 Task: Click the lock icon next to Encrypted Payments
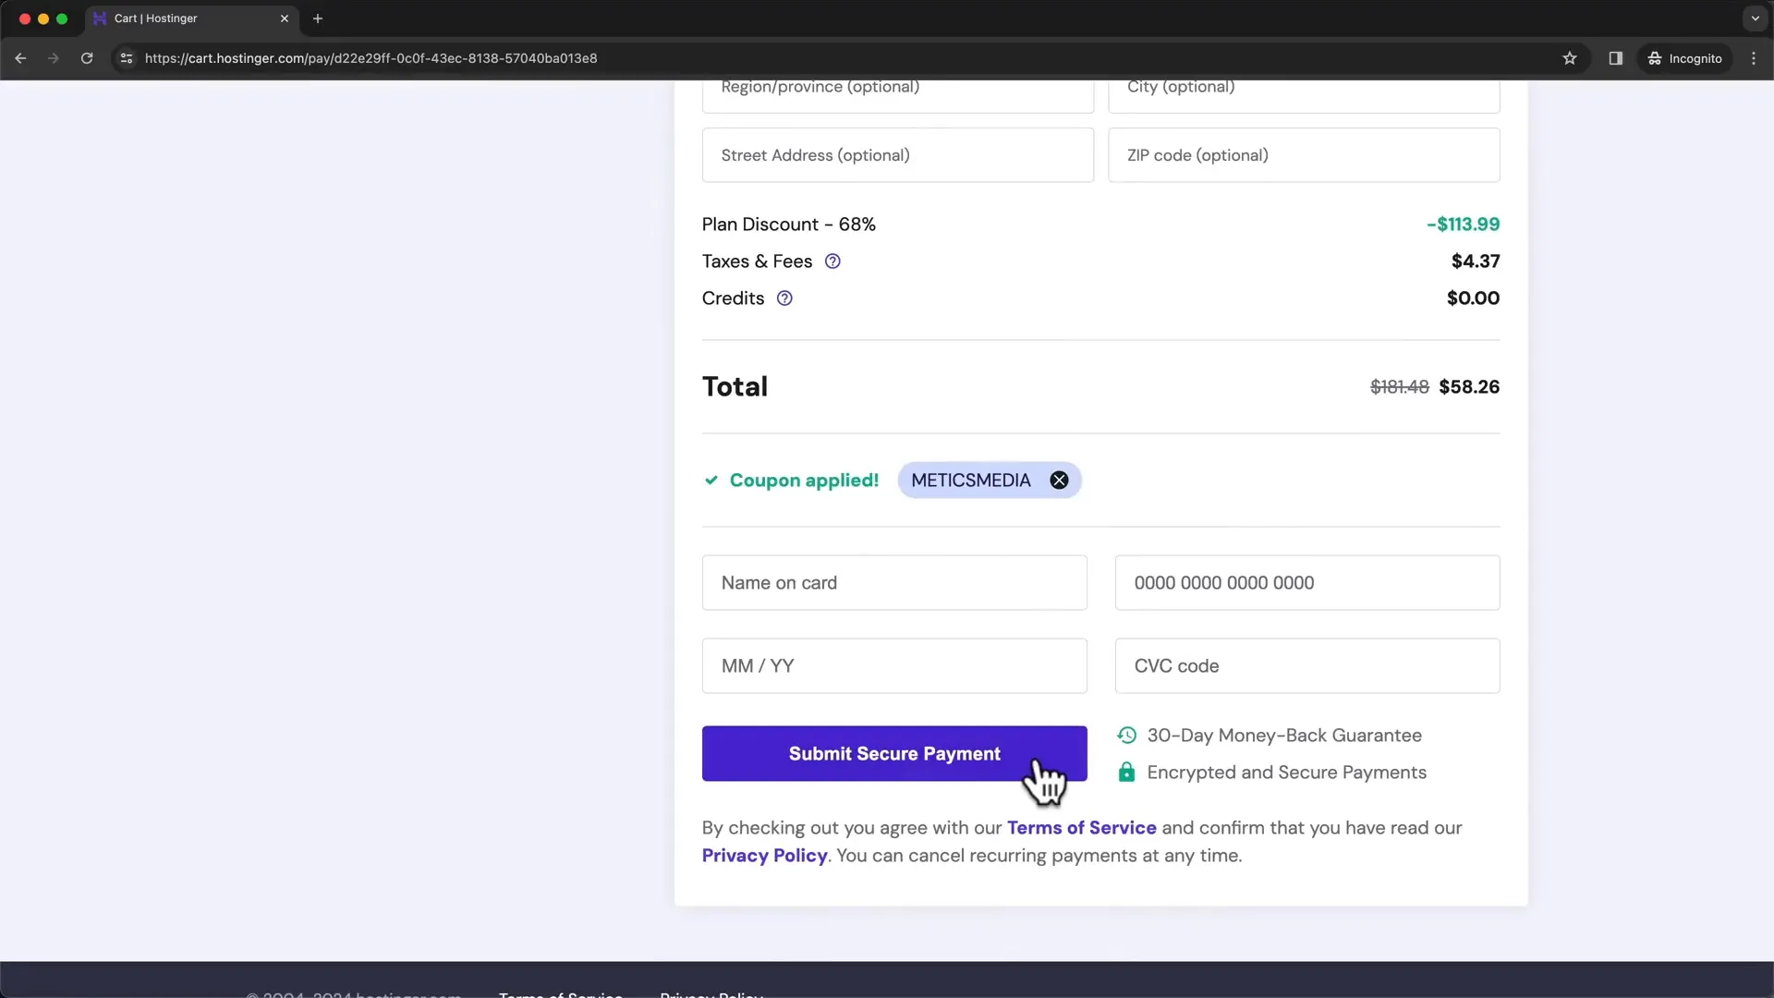1124,772
